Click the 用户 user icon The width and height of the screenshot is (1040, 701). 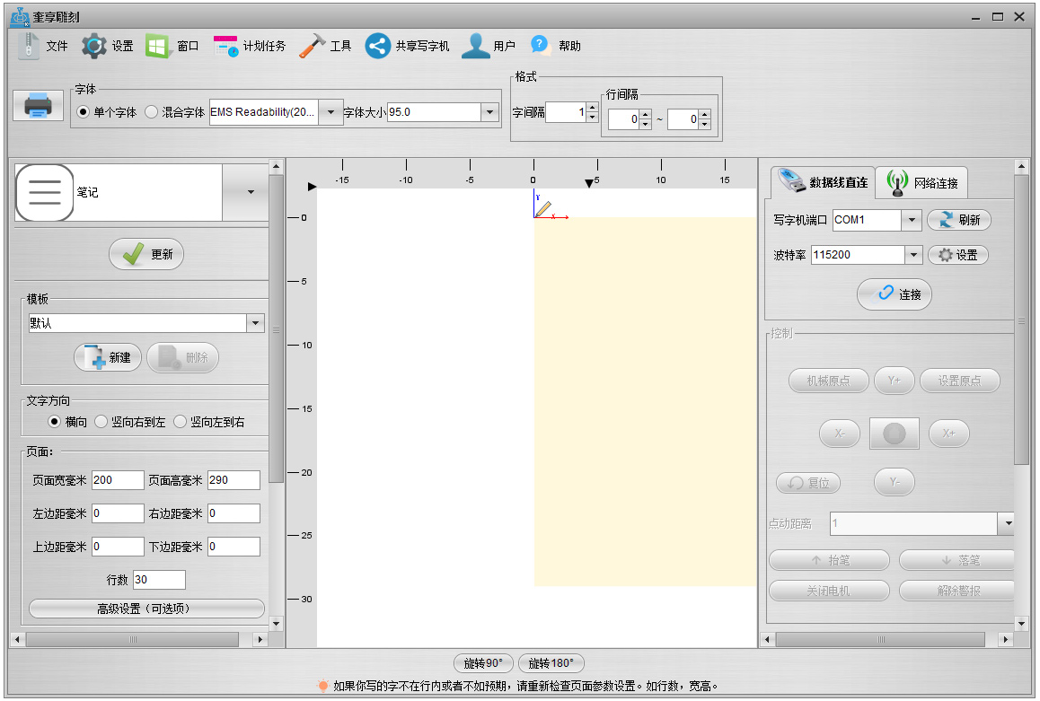point(475,46)
